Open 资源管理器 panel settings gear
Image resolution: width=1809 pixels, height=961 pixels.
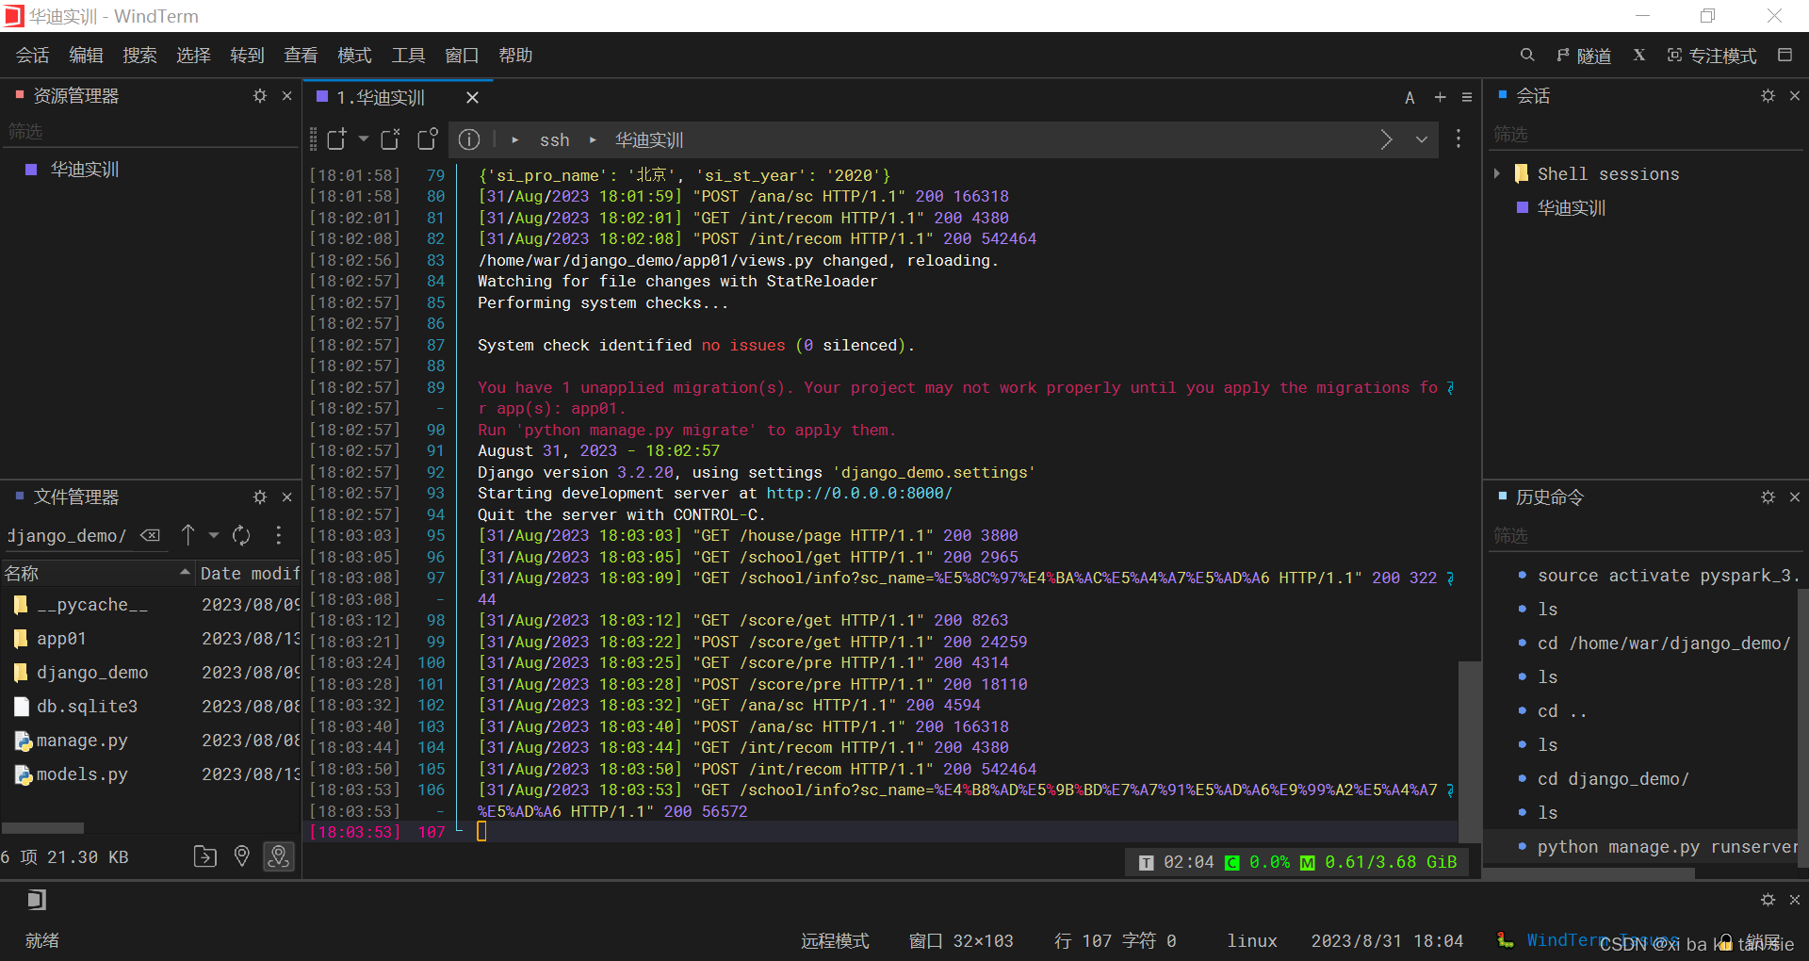pyautogui.click(x=260, y=95)
